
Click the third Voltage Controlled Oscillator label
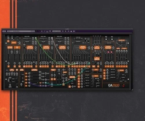pyautogui.click(x=62, y=48)
